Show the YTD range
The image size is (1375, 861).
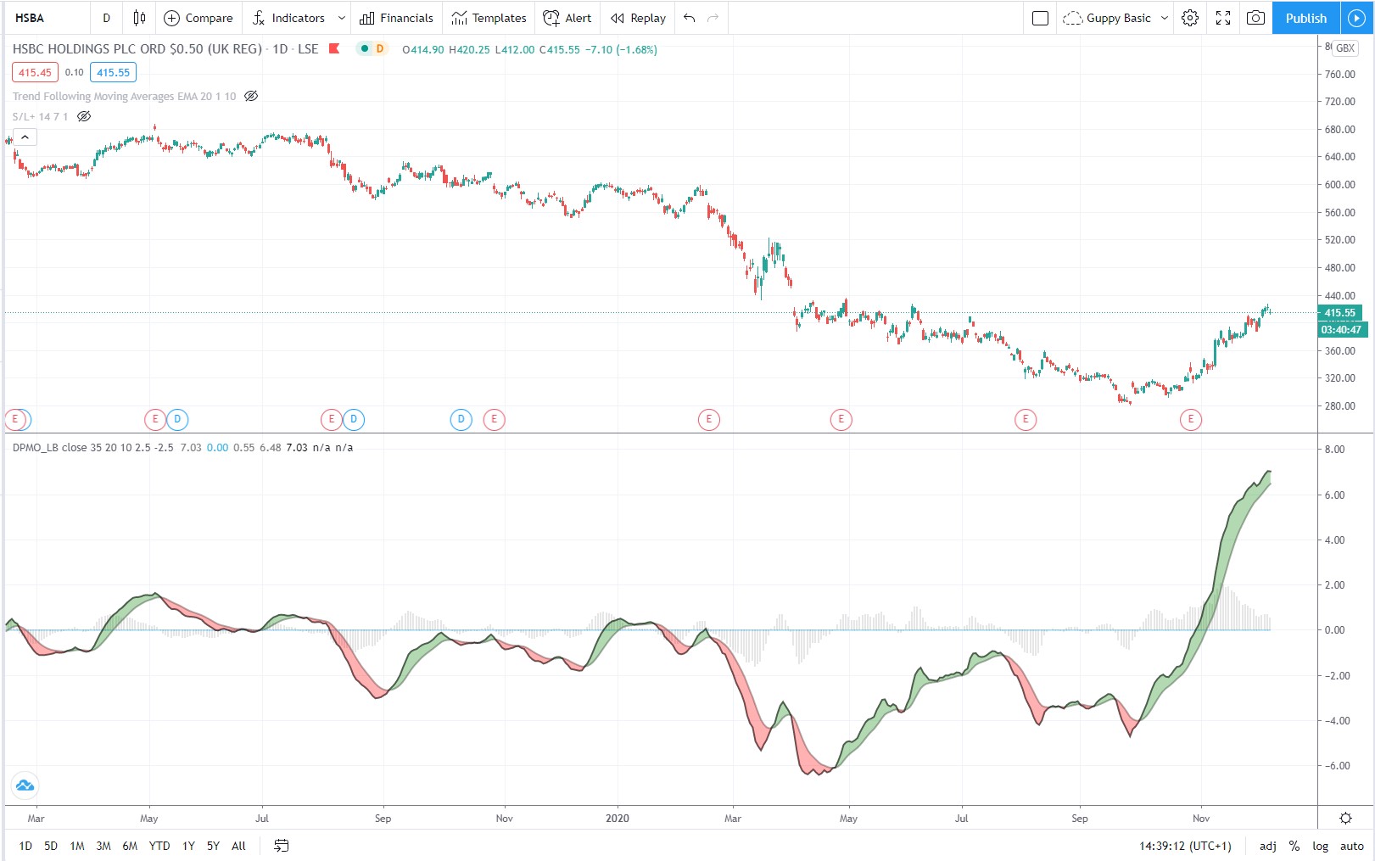pos(159,846)
